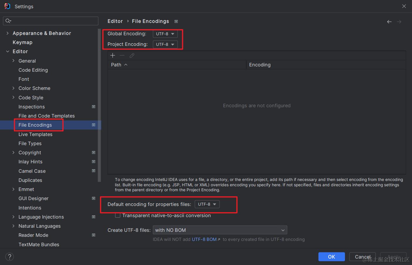The height and width of the screenshot is (265, 412).
Task: Click the project icon beside Inspections
Action: point(94,107)
